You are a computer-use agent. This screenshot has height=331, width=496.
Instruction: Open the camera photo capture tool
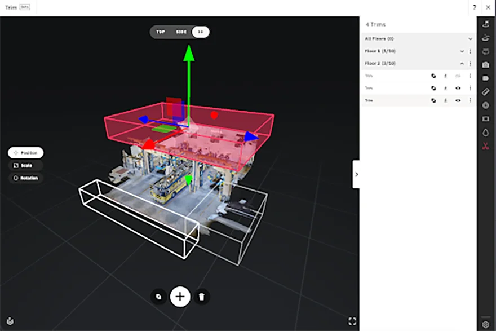tap(486, 65)
